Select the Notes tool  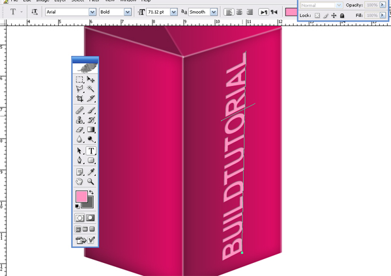[x=80, y=172]
